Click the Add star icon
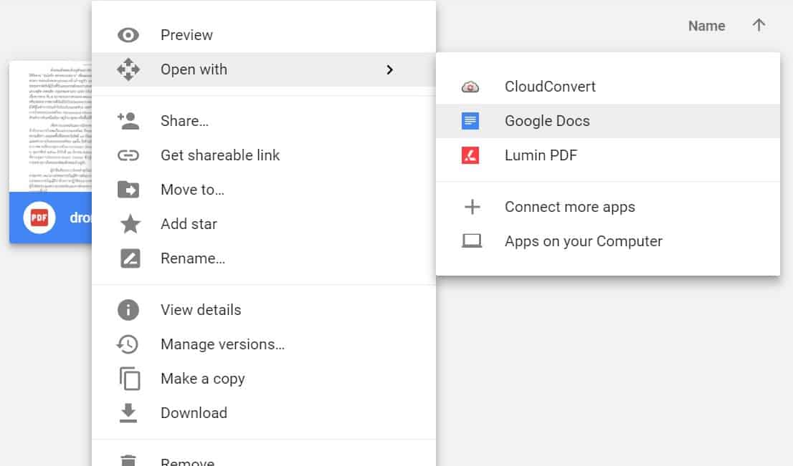This screenshot has width=793, height=466. pos(130,224)
